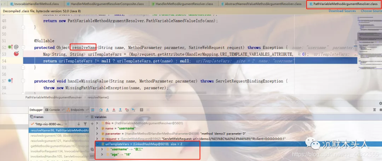Click PathVariableMethodArgumentResolver in the breadcrumb
The height and width of the screenshot is (161, 382).
pyautogui.click(x=54, y=97)
